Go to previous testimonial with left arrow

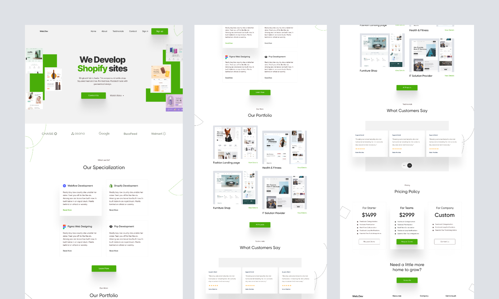click(404, 165)
